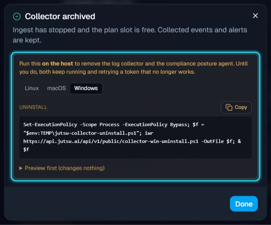Click the trailing $f on the last code line
271x225 pixels.
pos(26,150)
